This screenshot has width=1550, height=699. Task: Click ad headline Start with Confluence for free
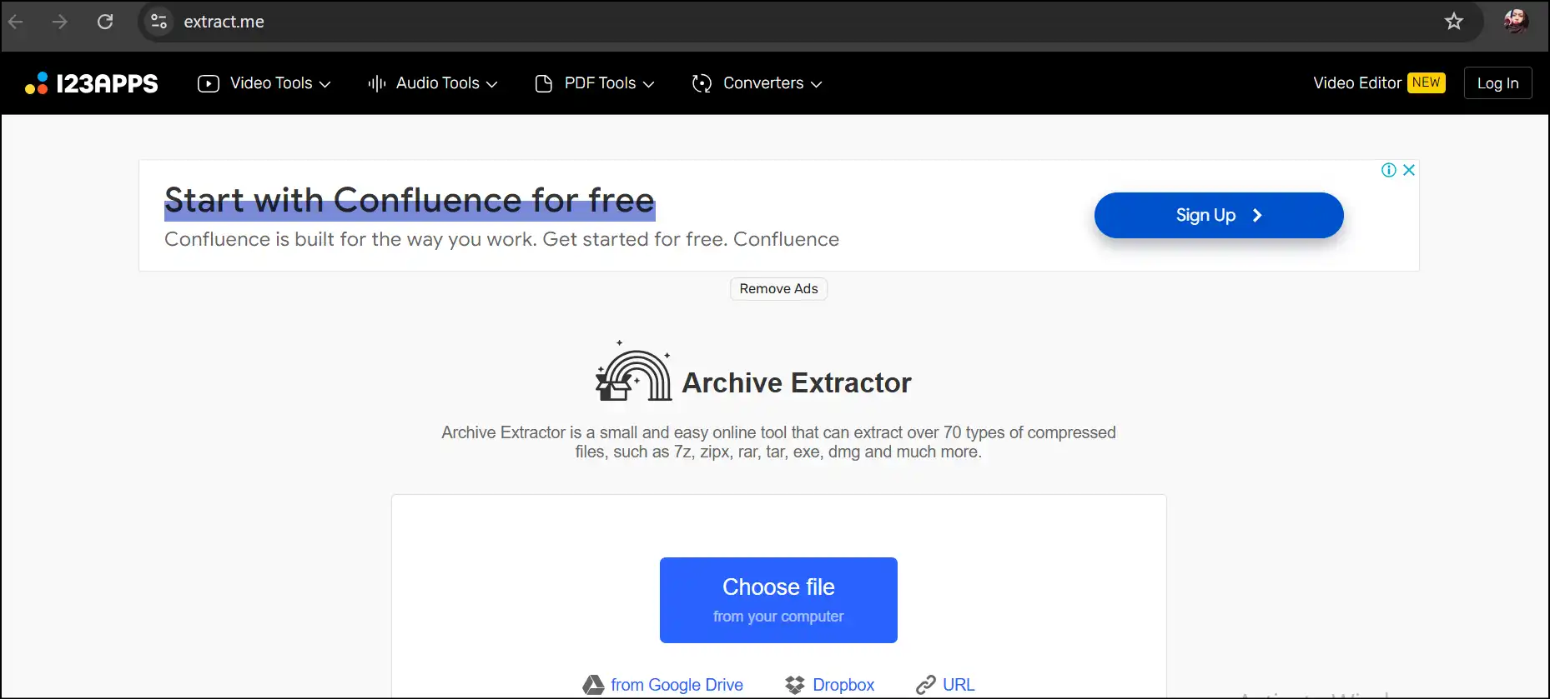[x=410, y=201]
